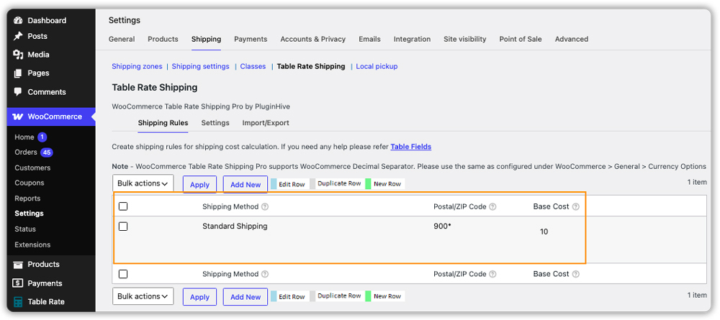Screen dimensions: 720x320
Task: Open the Extensions menu item
Action: tap(32, 244)
